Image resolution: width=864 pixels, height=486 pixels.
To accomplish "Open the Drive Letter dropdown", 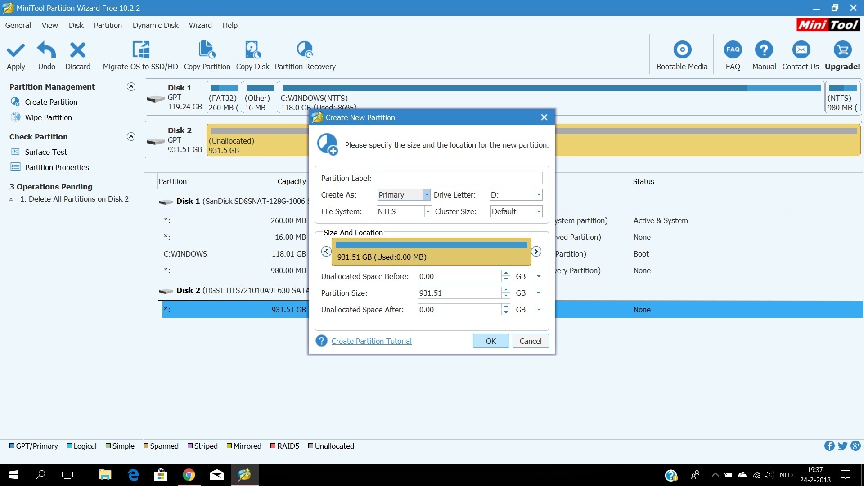I will coord(538,195).
